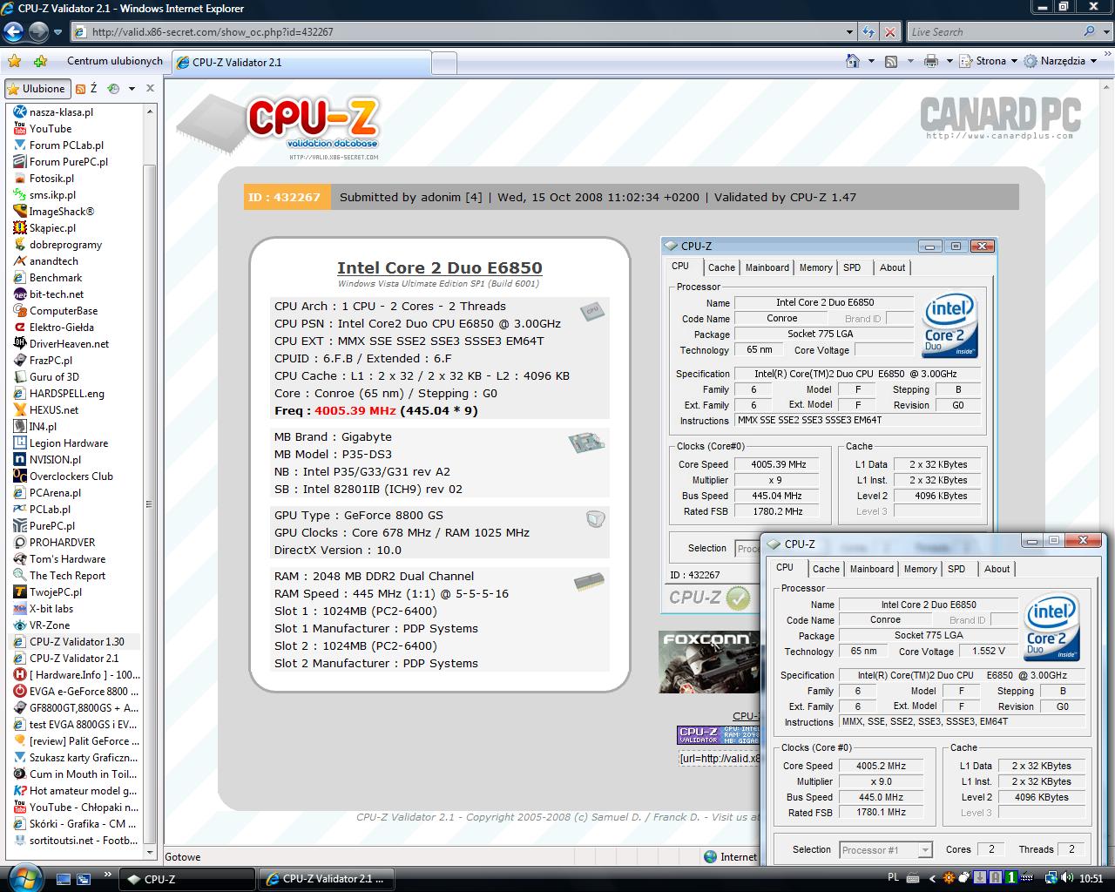This screenshot has width=1115, height=892.
Task: Open Tom's Hardware favorite
Action: pos(67,558)
